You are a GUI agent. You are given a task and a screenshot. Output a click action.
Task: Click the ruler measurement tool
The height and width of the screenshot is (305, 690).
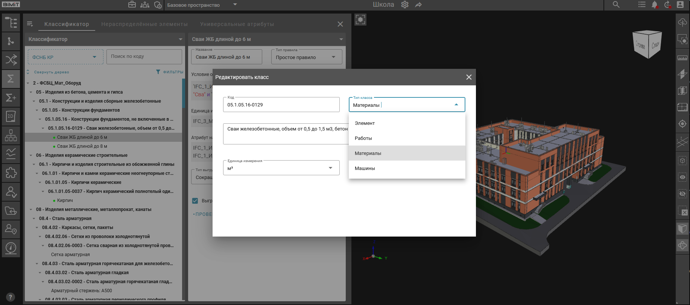click(682, 58)
